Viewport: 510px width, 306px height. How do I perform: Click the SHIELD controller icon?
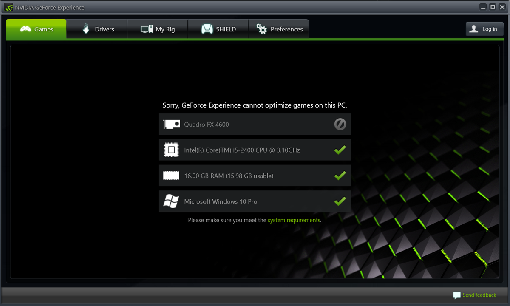[x=208, y=29]
